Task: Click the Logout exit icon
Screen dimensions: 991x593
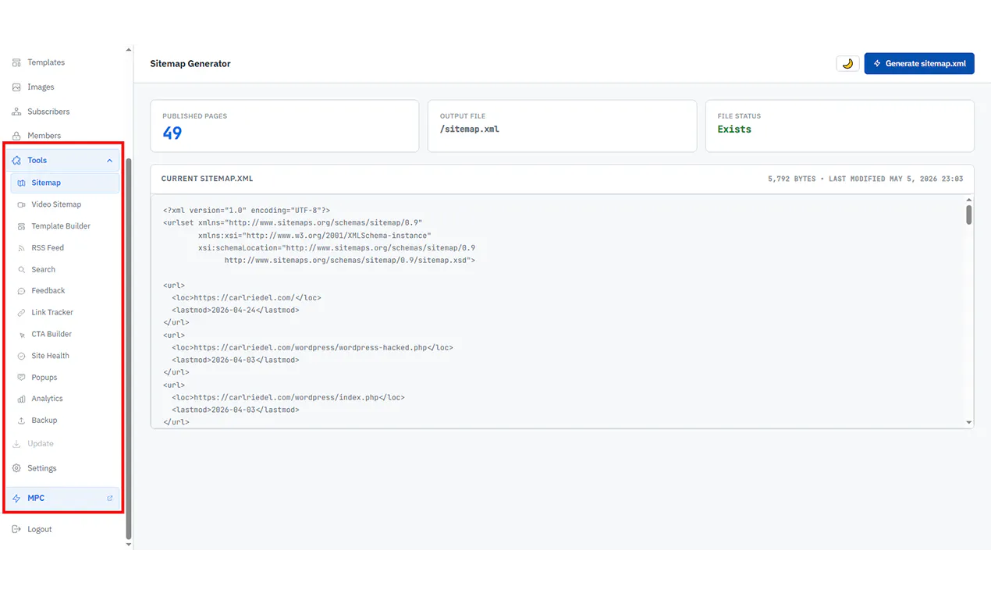Action: click(x=16, y=529)
